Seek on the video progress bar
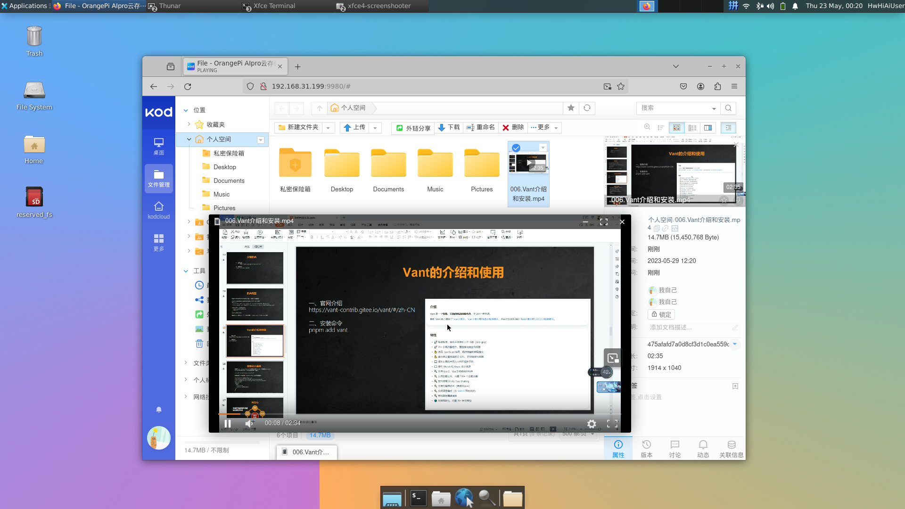This screenshot has height=509, width=905. click(420, 414)
